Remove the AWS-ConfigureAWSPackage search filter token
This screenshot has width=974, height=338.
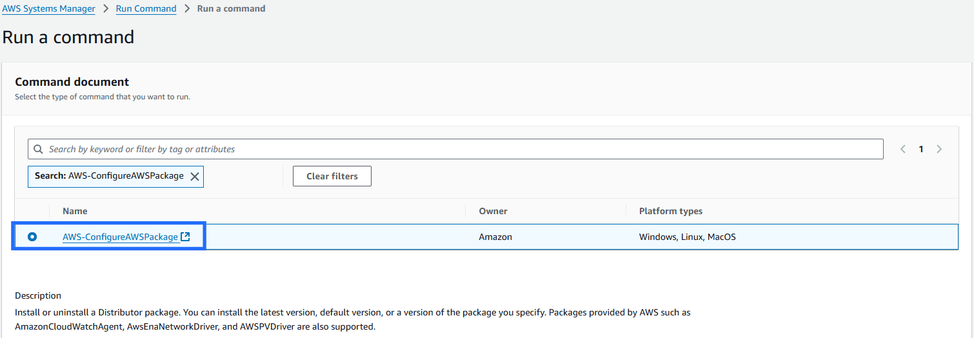[194, 176]
